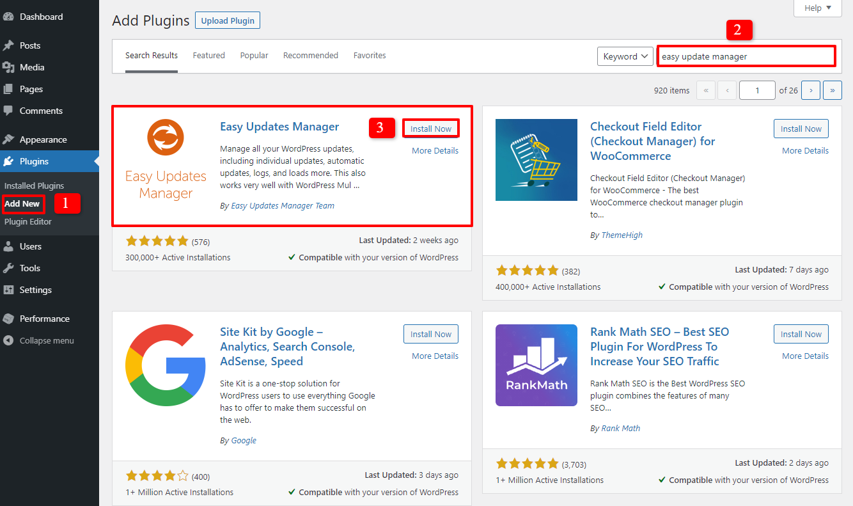853x506 pixels.
Task: Open Site Kit by Google title link
Action: point(288,347)
